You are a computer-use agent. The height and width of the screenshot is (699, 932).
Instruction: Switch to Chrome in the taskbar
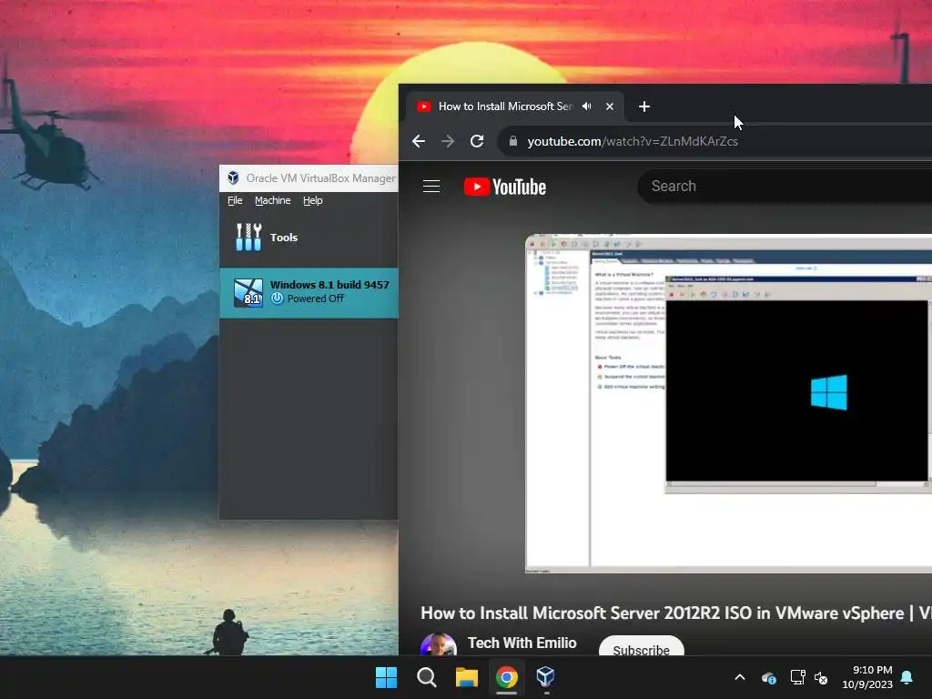pos(506,677)
